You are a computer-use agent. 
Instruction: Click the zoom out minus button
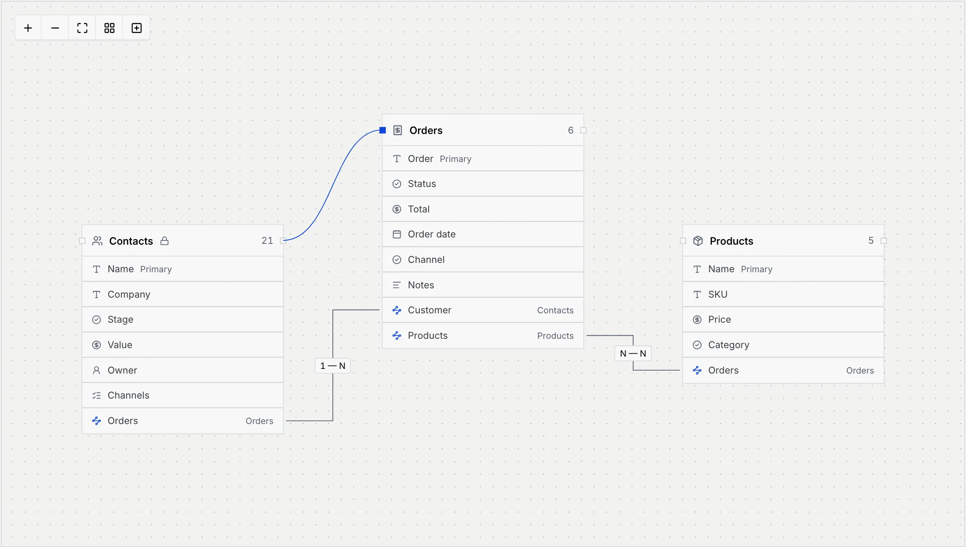[55, 28]
